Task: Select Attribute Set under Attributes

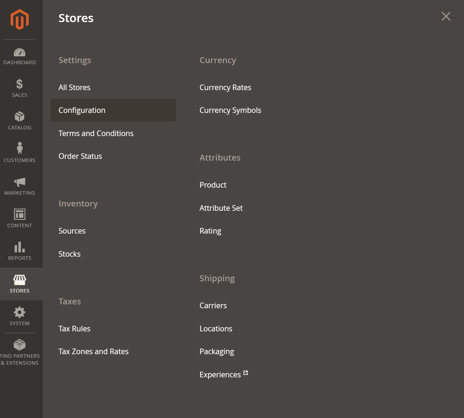Action: (221, 208)
